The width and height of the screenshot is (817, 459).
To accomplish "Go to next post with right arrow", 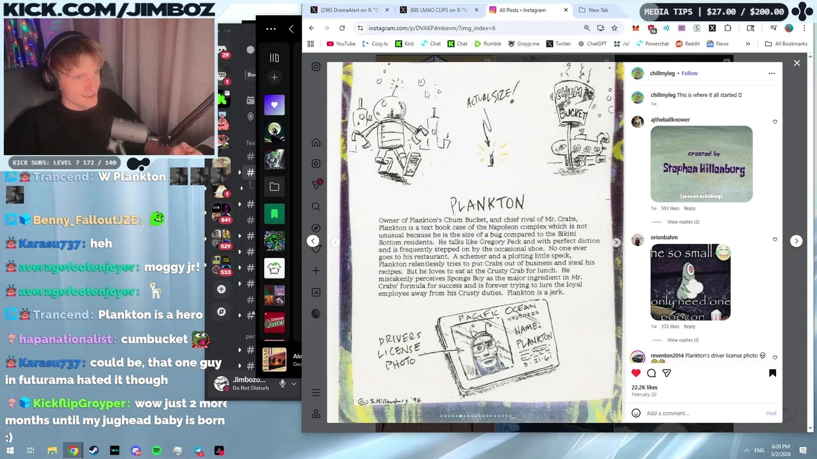I will 796,241.
